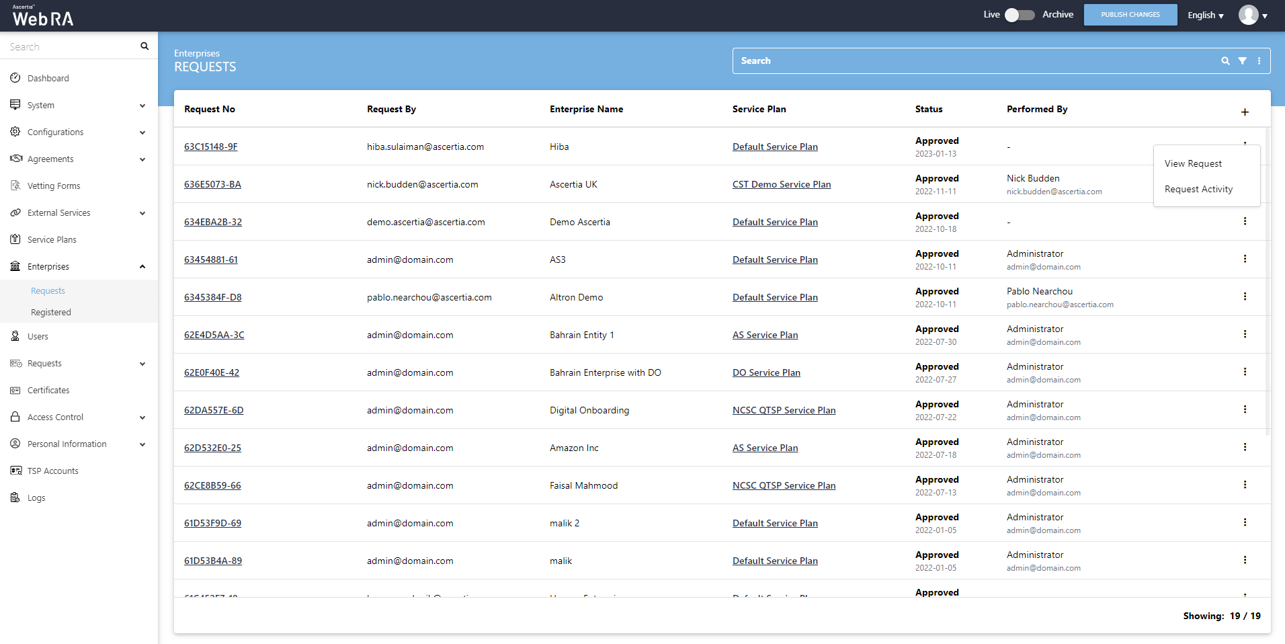This screenshot has width=1285, height=644.
Task: Click the magnifier icon in the Requests search bar
Action: pos(1225,61)
